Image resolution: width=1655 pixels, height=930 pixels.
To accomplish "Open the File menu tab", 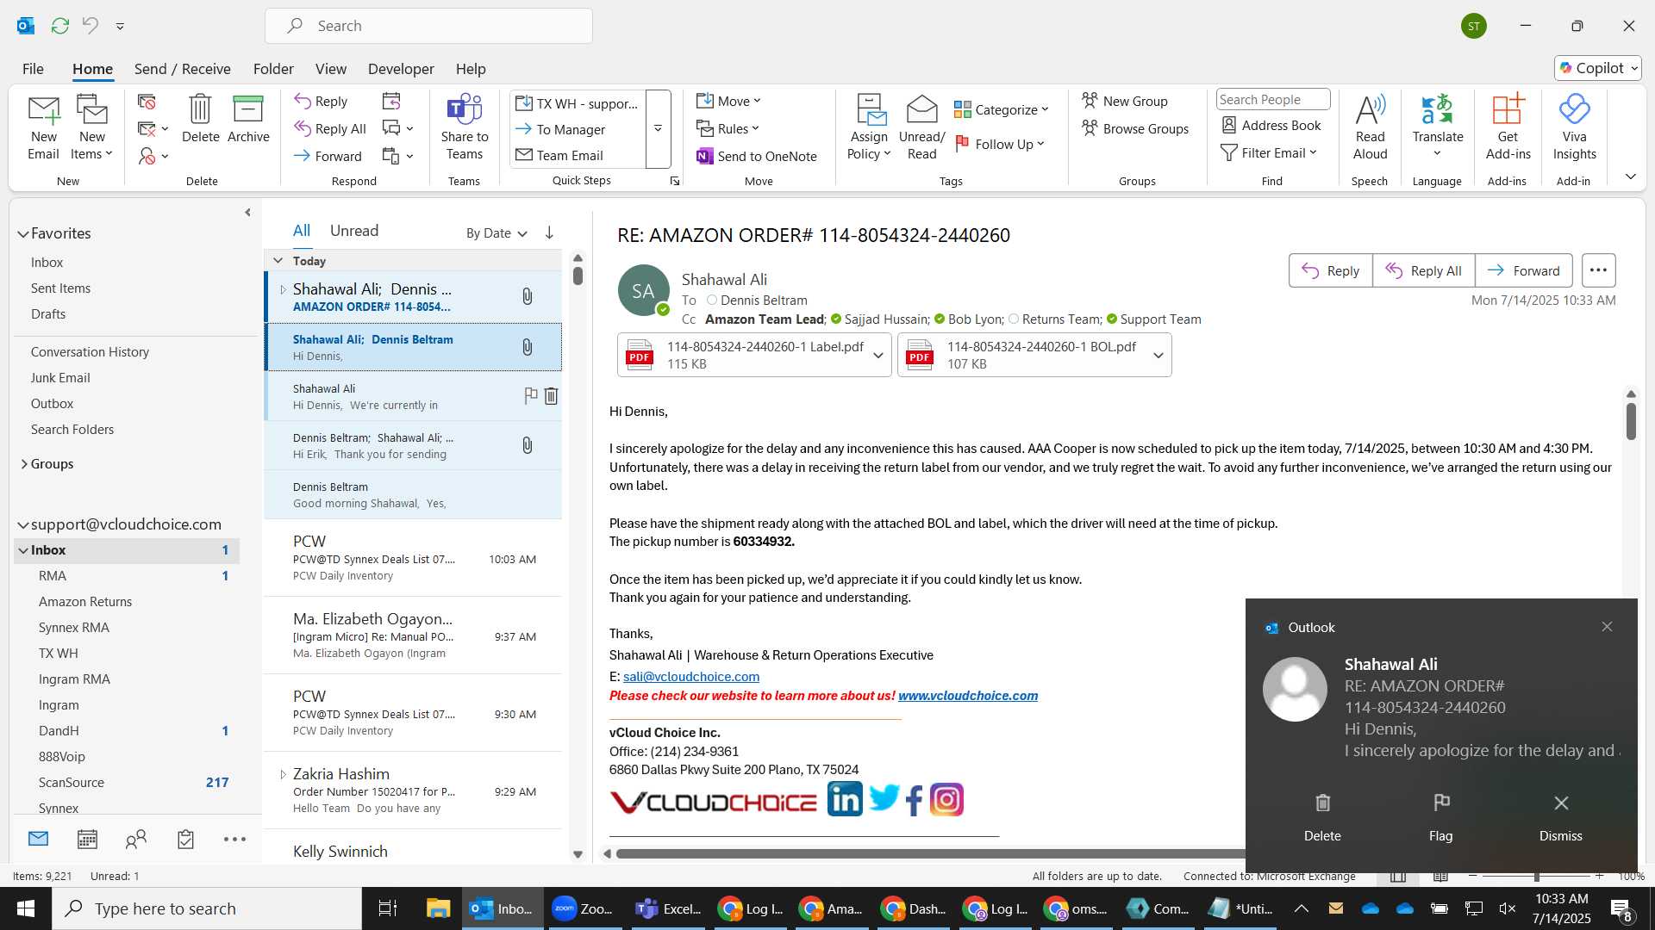I will click(x=33, y=69).
